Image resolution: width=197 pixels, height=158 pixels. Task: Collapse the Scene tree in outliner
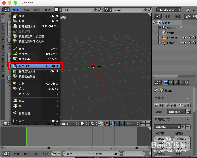154,22
